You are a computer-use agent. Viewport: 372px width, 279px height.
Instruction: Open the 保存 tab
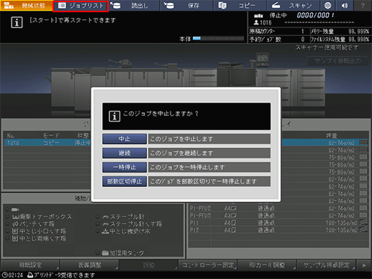click(187, 5)
